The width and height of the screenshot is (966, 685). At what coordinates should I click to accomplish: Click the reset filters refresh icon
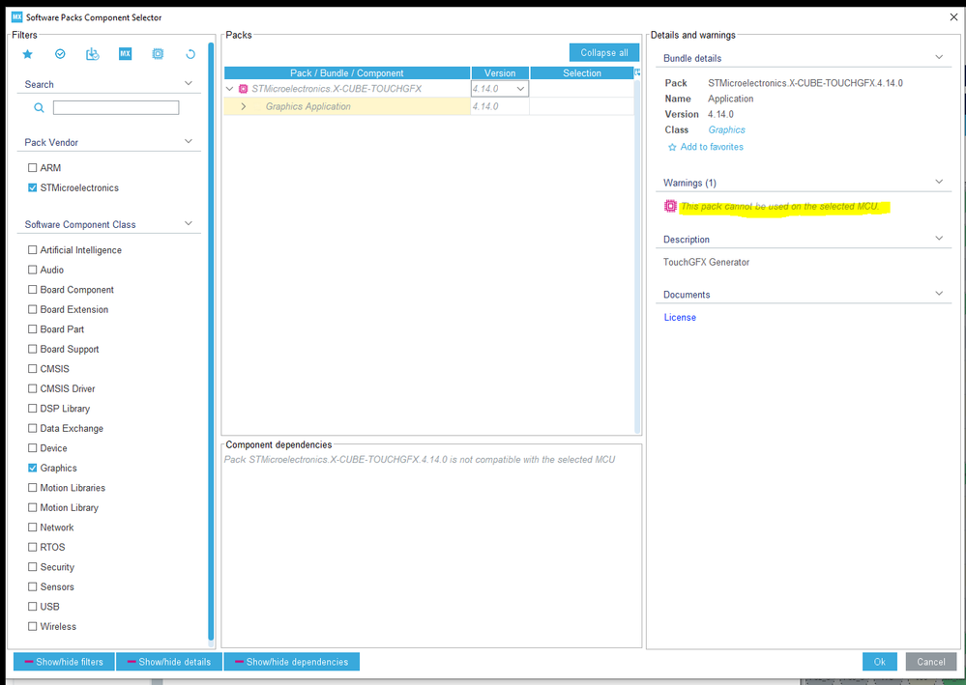190,54
